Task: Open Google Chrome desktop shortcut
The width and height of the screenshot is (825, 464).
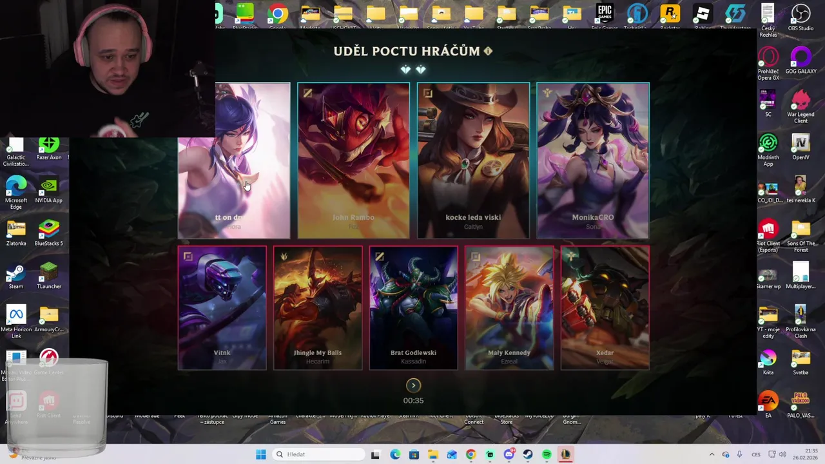Action: (278, 17)
